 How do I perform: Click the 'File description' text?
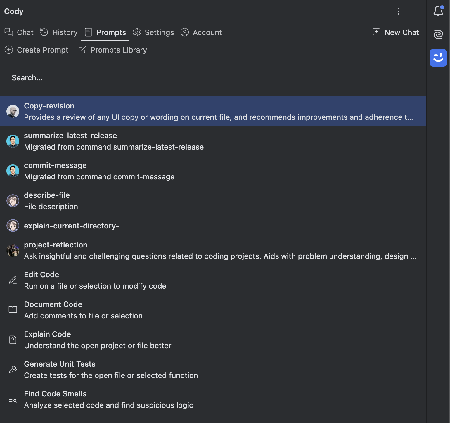(x=51, y=207)
